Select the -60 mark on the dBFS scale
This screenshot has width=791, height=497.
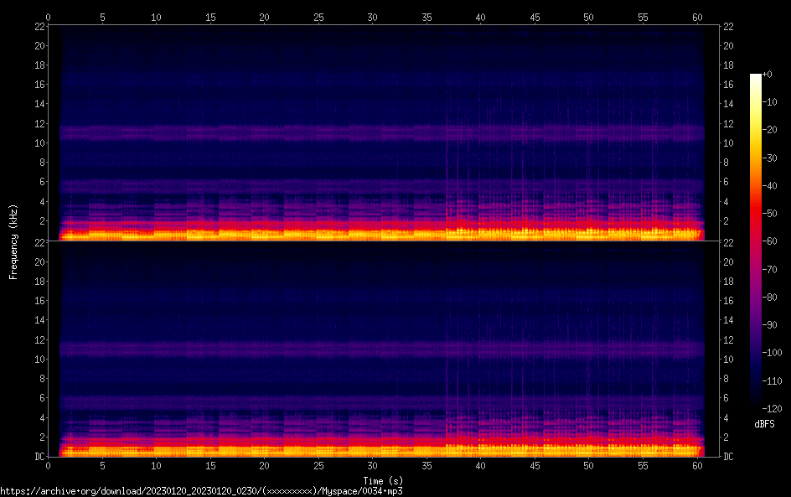(771, 241)
